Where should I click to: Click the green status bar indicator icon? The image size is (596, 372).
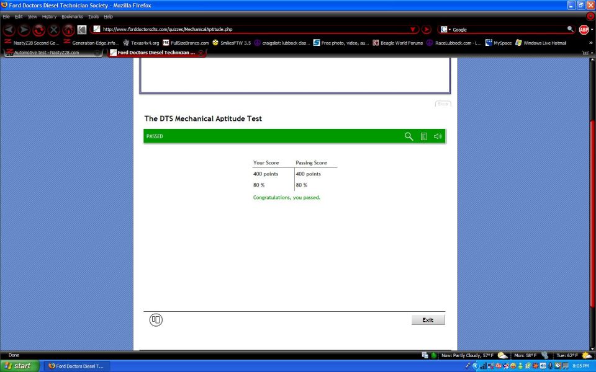coord(434,355)
